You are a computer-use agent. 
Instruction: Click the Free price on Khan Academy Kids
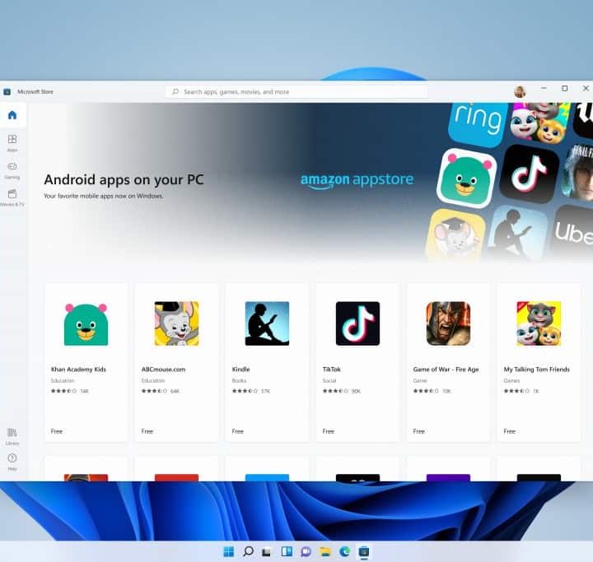(56, 431)
